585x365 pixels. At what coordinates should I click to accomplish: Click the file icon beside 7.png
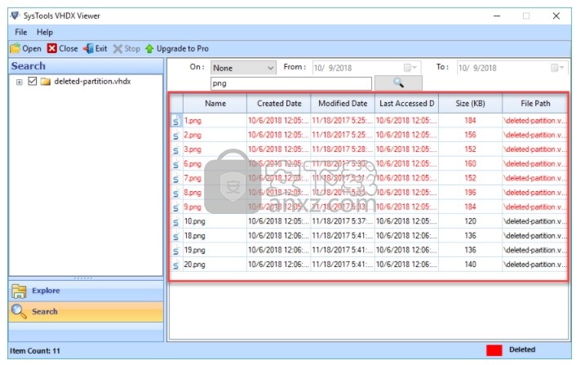[175, 178]
